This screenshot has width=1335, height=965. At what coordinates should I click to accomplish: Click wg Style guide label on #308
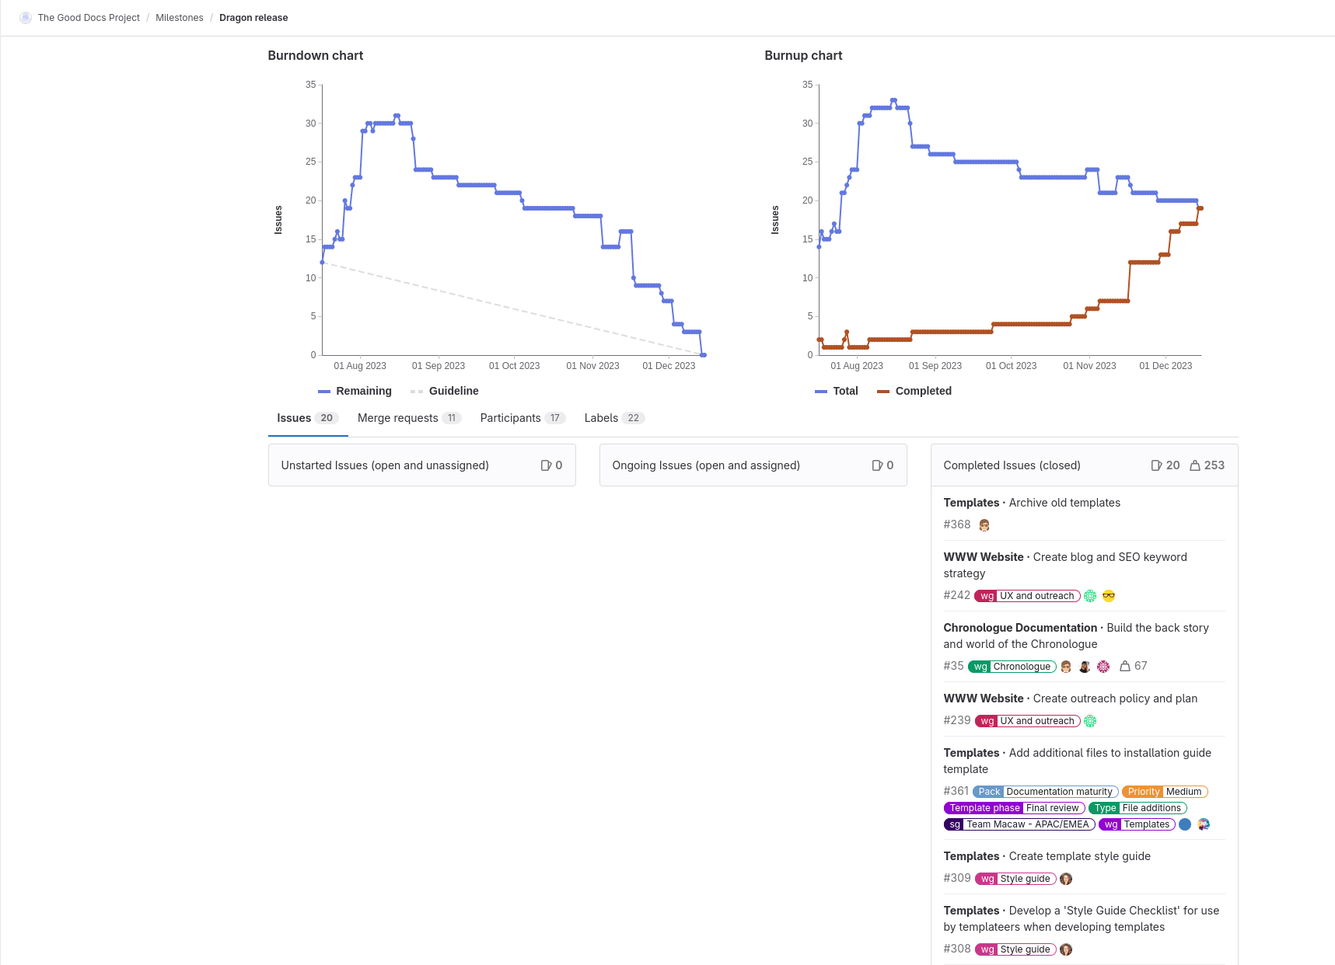point(1015,949)
